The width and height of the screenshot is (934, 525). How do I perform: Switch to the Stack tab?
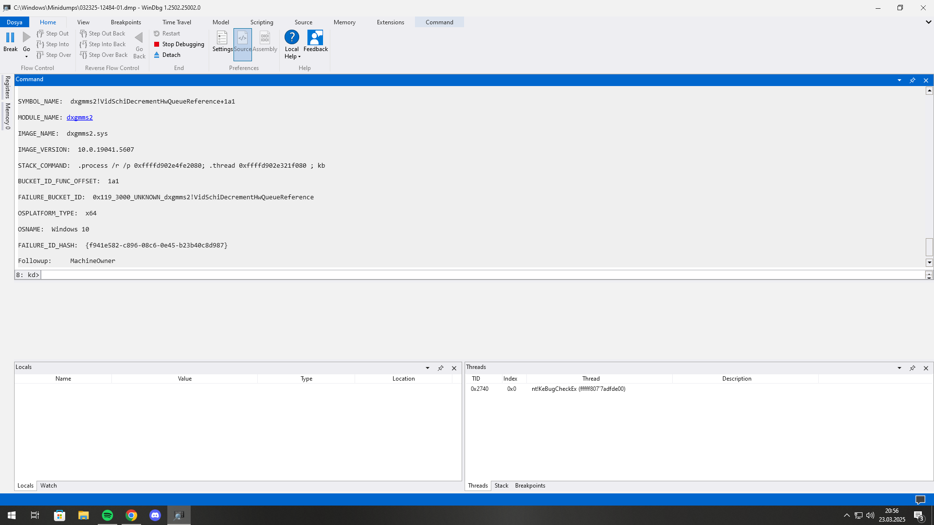[x=501, y=486]
